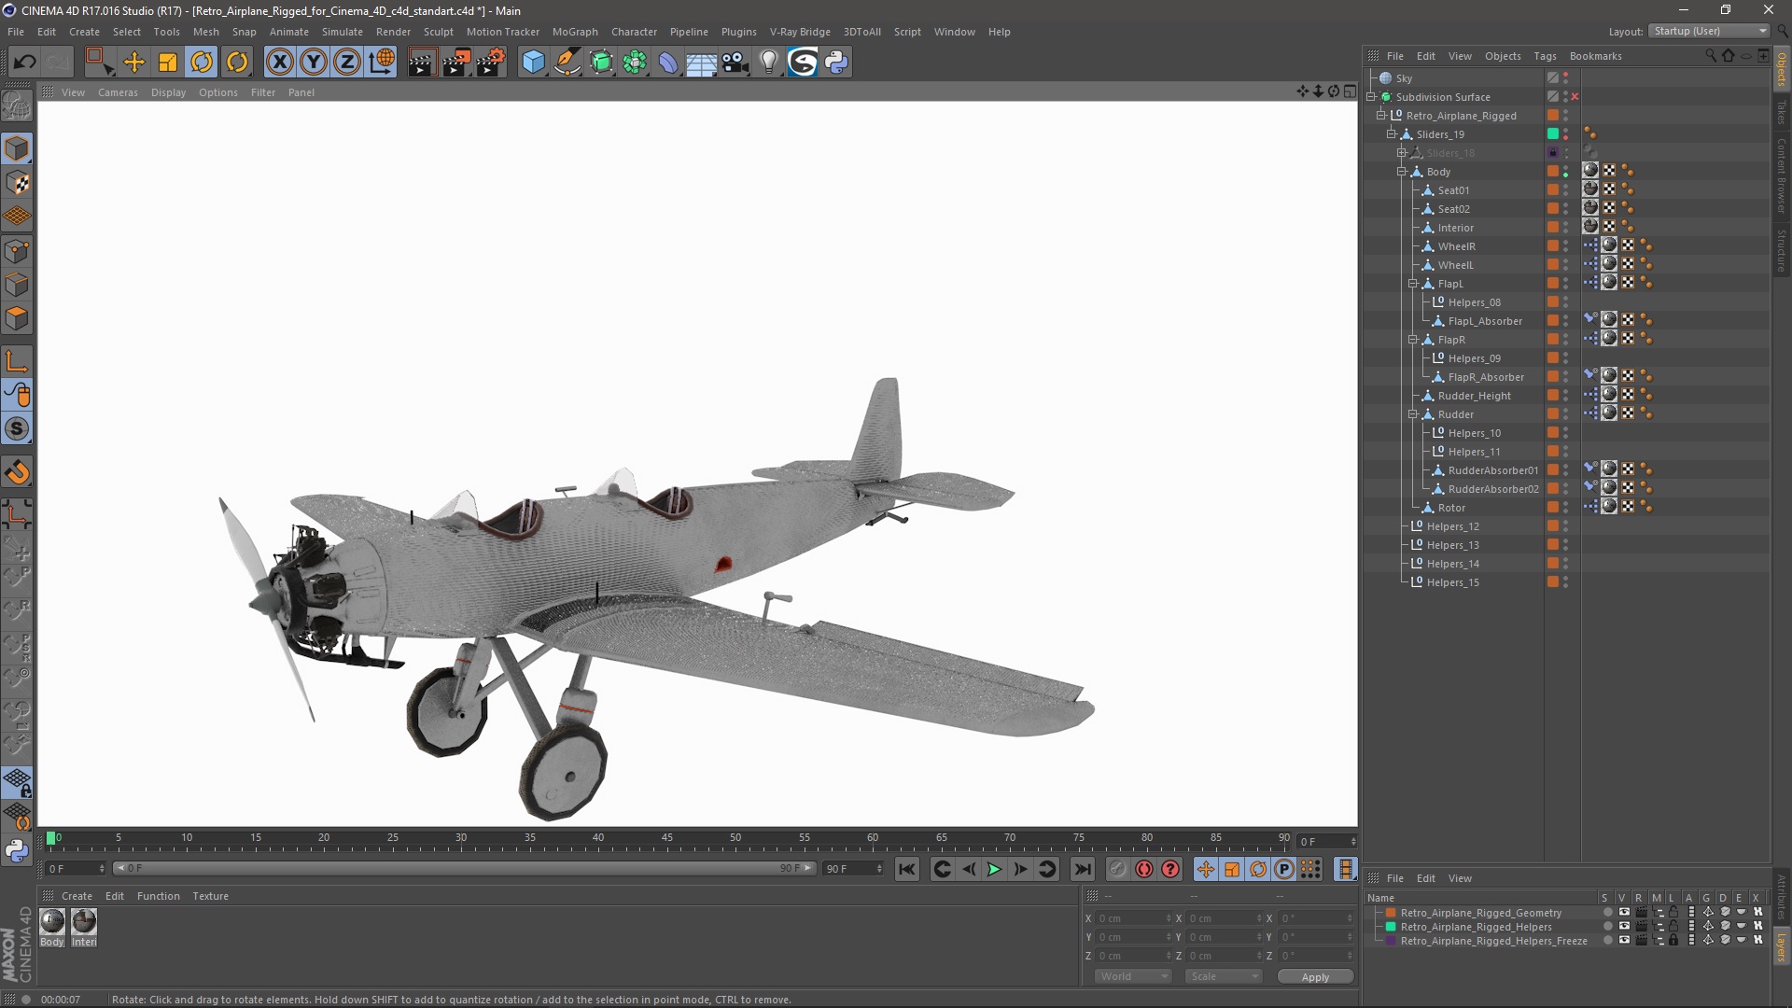Viewport: 1792px width, 1008px height.
Task: Click Retro_Airplane_Rigged_Helpers layer color swatch
Action: point(1391,927)
